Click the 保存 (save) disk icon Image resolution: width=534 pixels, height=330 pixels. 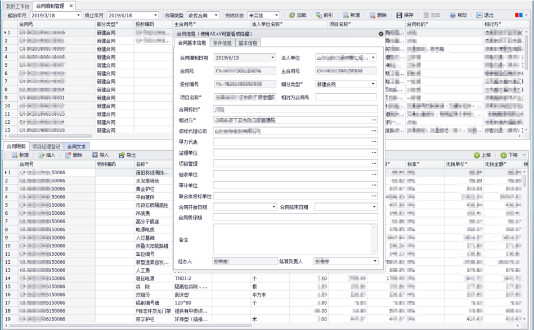click(399, 15)
